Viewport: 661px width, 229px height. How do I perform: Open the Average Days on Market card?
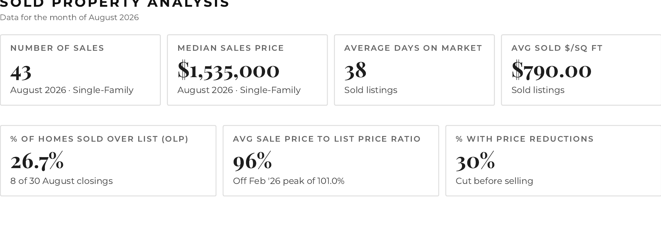pyautogui.click(x=414, y=70)
